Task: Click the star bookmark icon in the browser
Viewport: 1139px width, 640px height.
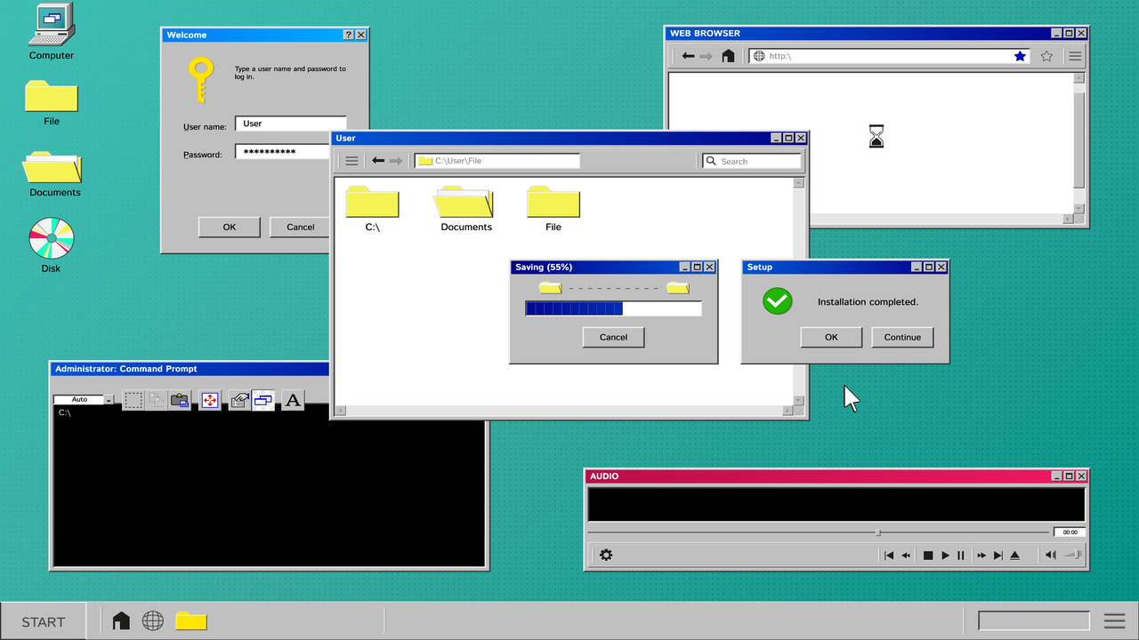Action: 1046,55
